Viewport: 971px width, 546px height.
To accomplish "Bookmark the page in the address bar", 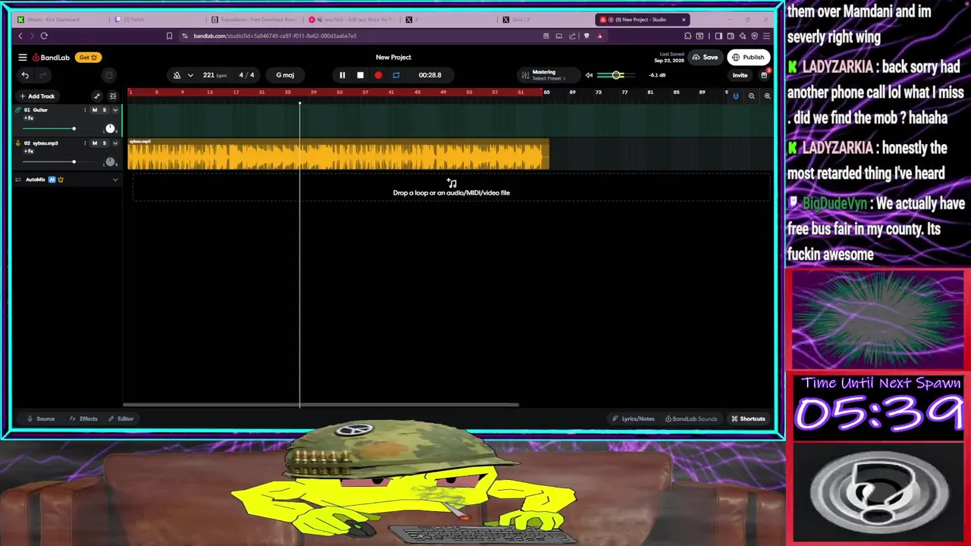I will pyautogui.click(x=169, y=36).
